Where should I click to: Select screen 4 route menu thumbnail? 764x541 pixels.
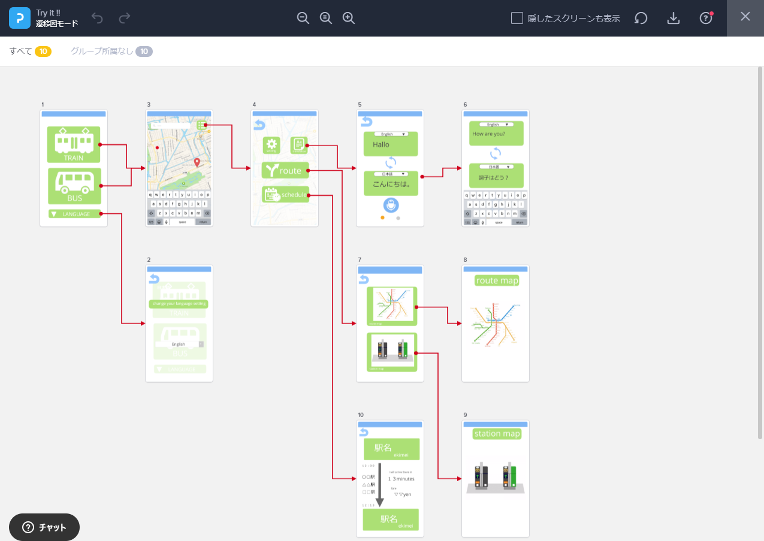[x=285, y=168]
